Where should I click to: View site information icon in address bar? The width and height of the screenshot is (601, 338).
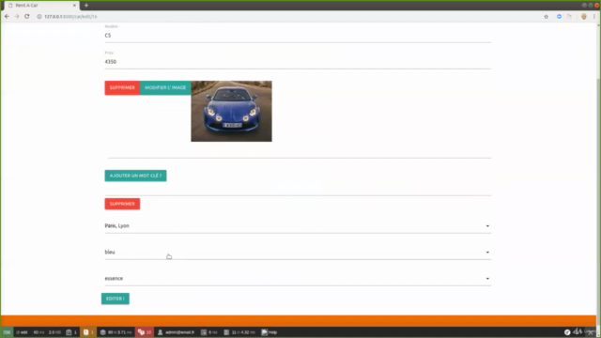click(x=39, y=17)
